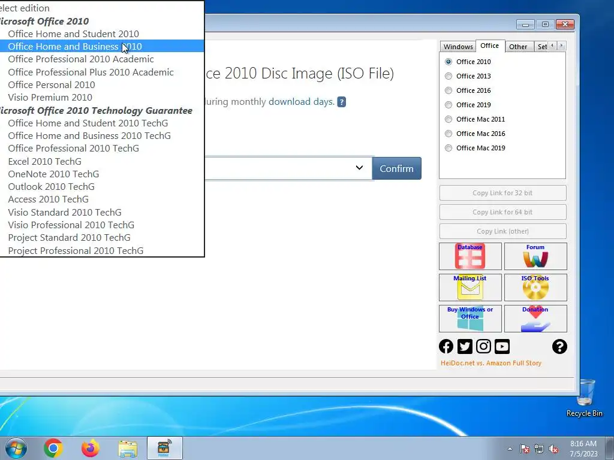Click Copy Link for 32 bit
The image size is (614, 460).
(503, 193)
